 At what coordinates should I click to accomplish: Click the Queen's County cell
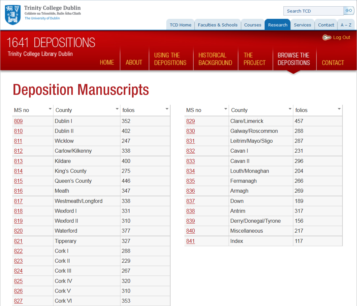click(87, 181)
